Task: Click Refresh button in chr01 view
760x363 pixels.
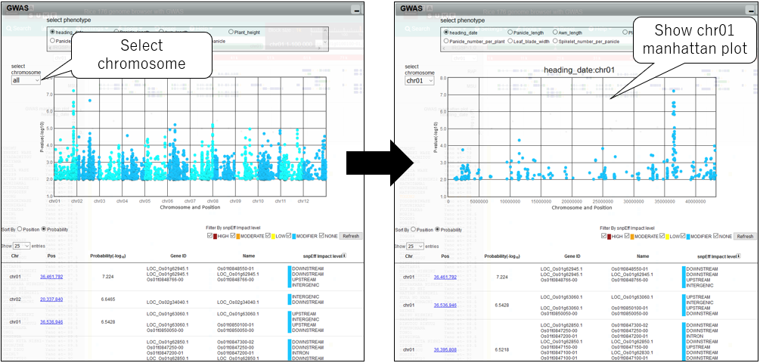Action: point(744,236)
